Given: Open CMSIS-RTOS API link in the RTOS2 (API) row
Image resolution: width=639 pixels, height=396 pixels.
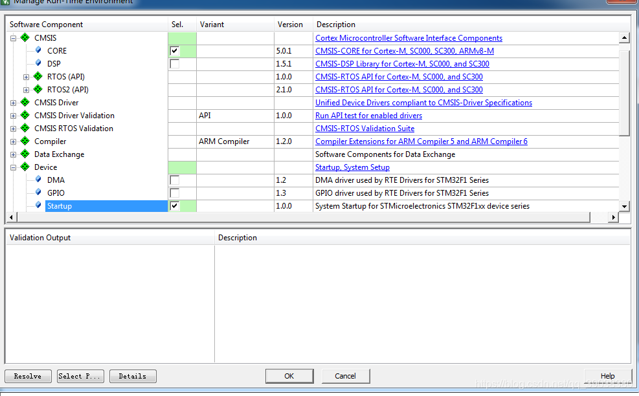Looking at the screenshot, I should click(399, 90).
